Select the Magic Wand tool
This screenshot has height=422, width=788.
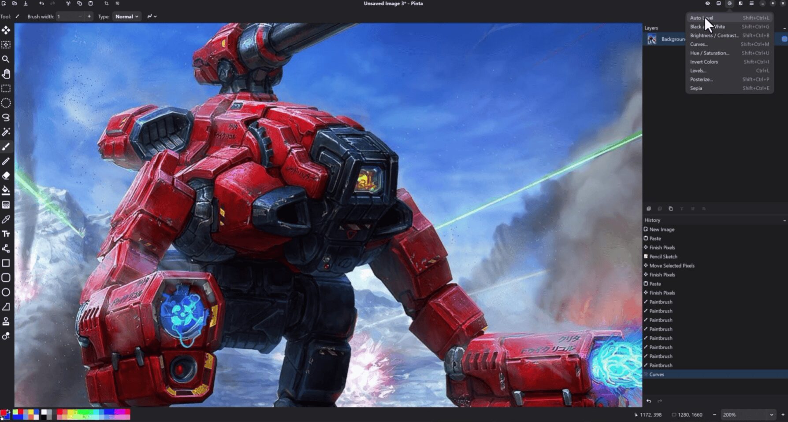tap(6, 132)
